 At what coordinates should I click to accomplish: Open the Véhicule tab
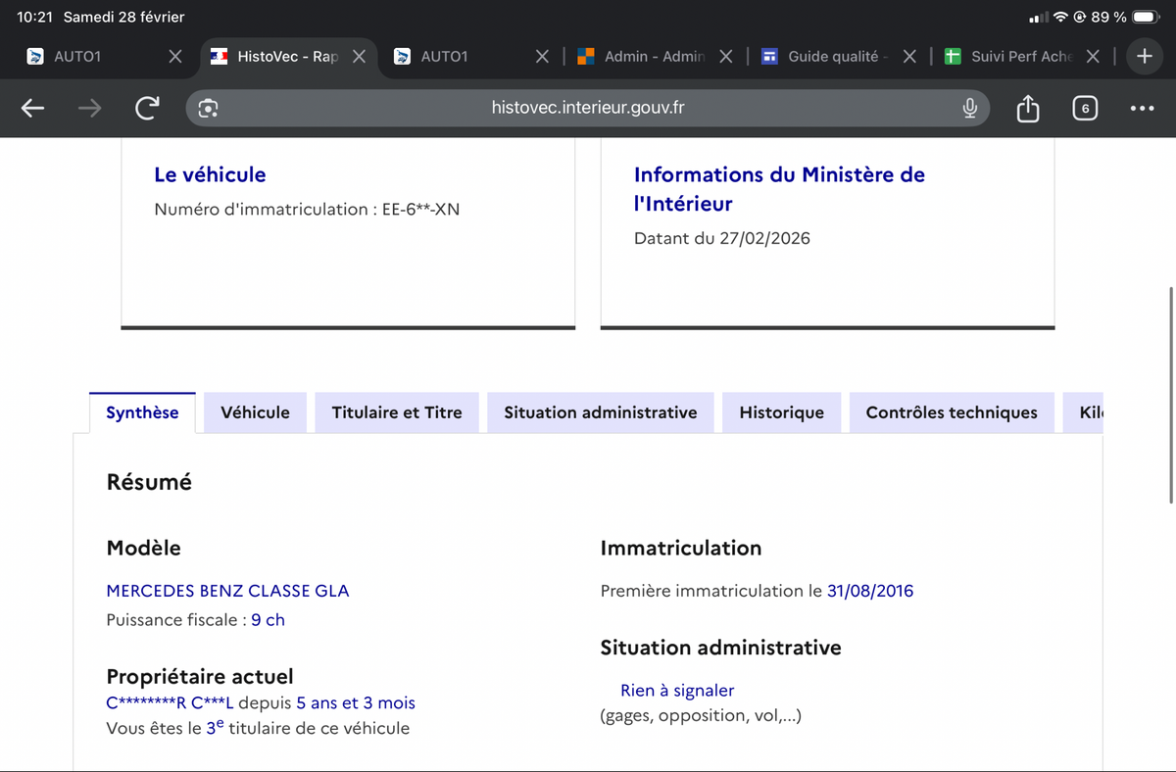tap(255, 412)
